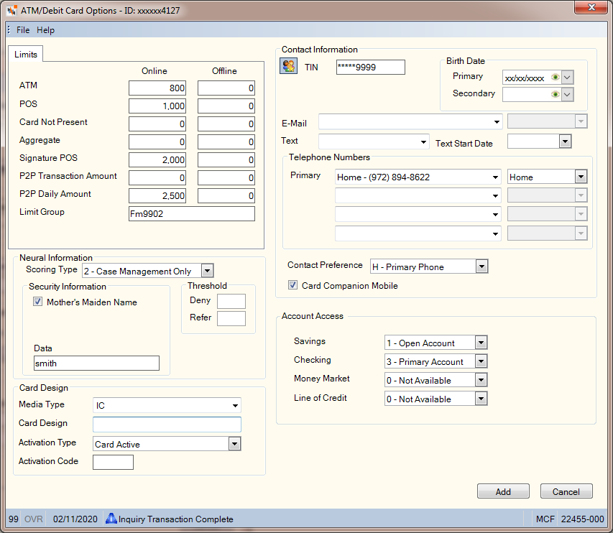Toggle the Mother's Maiden Name checkbox
The width and height of the screenshot is (613, 533).
point(37,301)
